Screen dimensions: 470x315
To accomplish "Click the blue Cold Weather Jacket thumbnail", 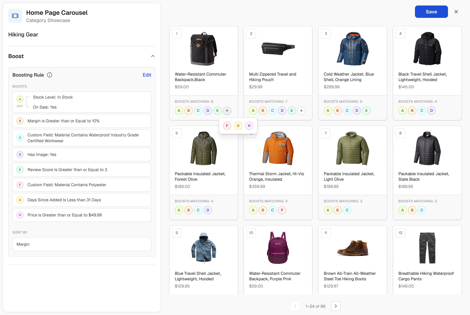I will (x=353, y=49).
